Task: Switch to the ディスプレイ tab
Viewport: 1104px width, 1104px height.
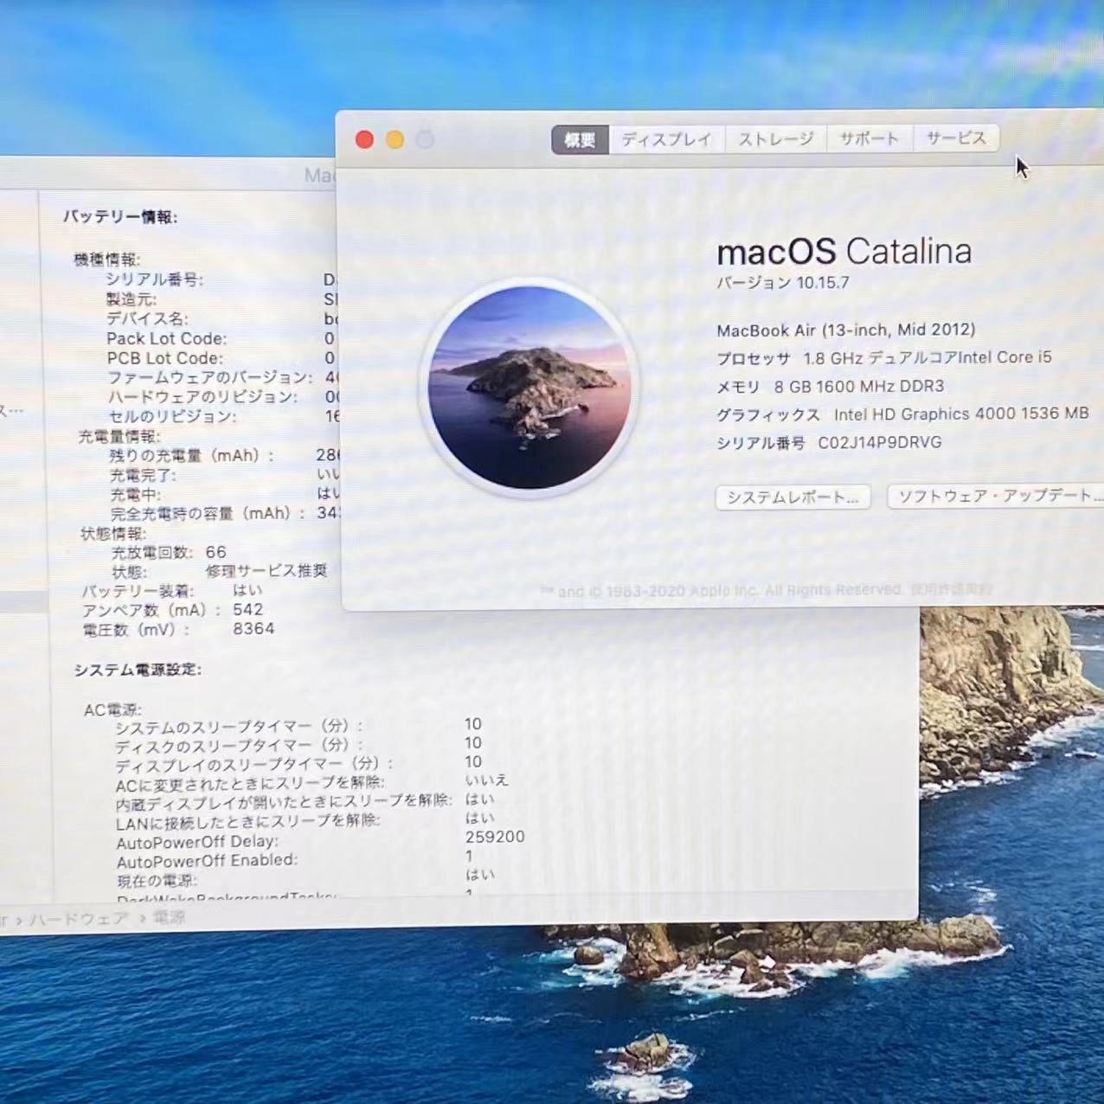Action: pyautogui.click(x=666, y=138)
